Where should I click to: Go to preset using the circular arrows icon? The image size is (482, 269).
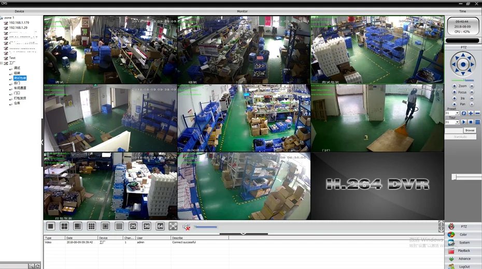464,113
